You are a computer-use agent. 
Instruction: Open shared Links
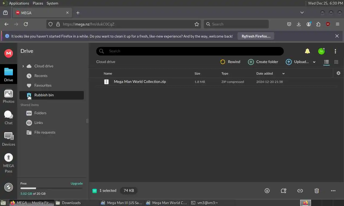38,123
